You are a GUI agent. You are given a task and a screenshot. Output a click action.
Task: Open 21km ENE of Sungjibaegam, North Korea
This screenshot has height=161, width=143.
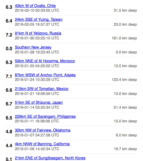[x=50, y=158]
